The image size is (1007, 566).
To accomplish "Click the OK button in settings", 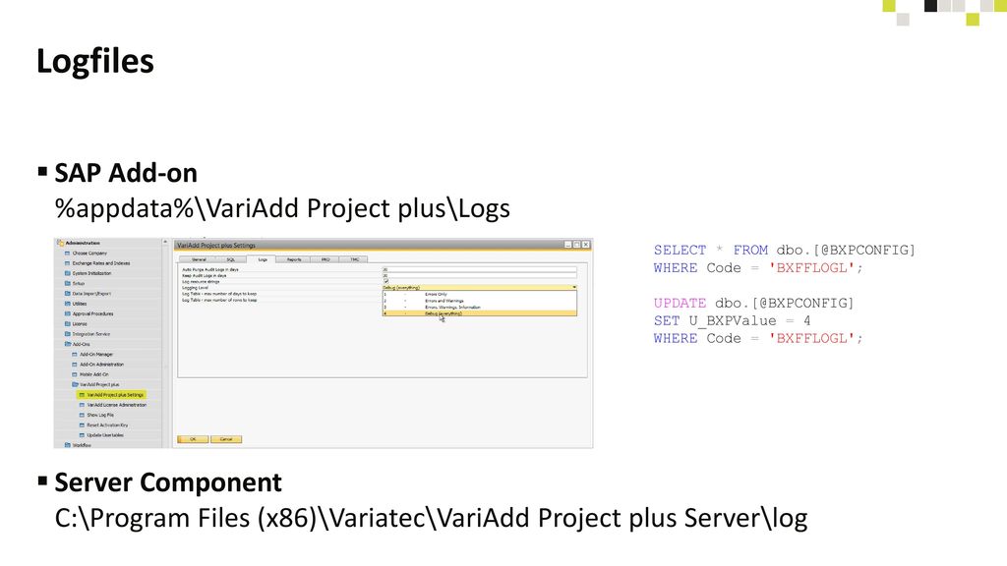I will pyautogui.click(x=193, y=439).
